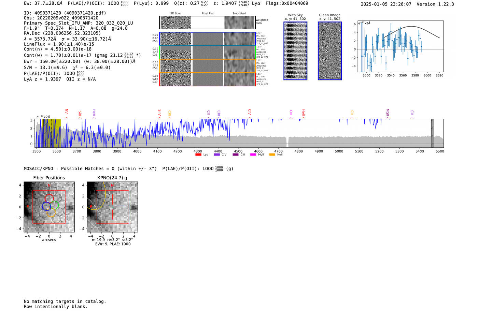Click the m:19.9 re:3.2" s:5.2" caption
The image size is (478, 325).
point(112,240)
